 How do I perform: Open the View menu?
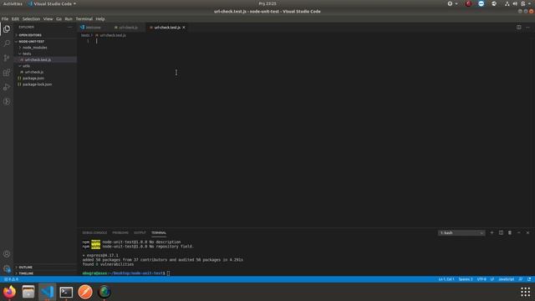pos(48,18)
